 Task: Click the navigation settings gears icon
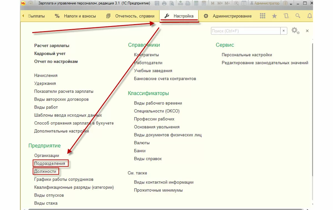point(295,31)
